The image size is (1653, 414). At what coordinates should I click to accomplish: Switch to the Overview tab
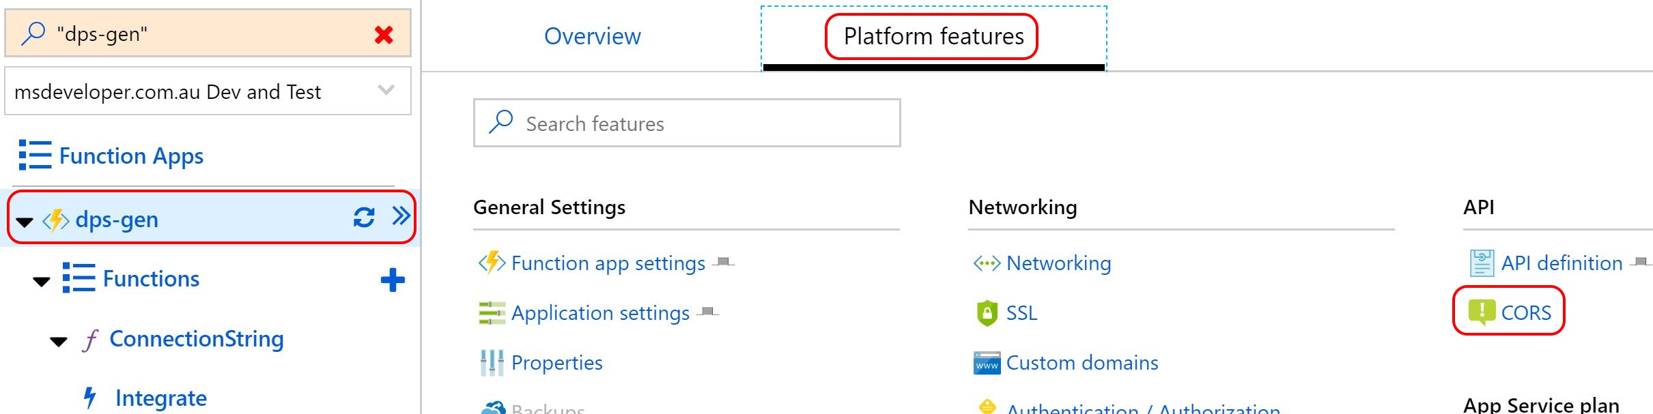click(592, 36)
